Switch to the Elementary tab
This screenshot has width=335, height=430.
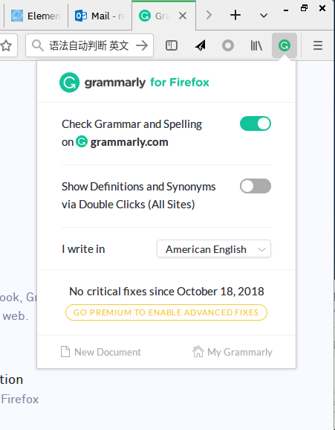[x=36, y=16]
